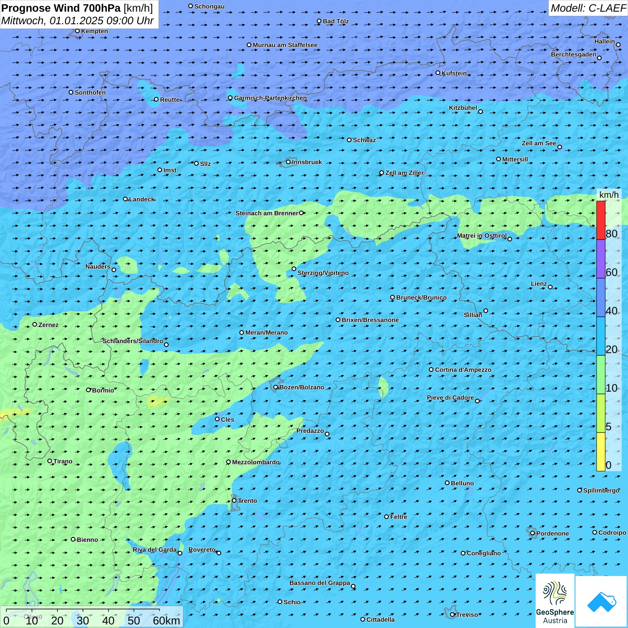Click the 'Modell: C-LAEF' label

(588, 8)
